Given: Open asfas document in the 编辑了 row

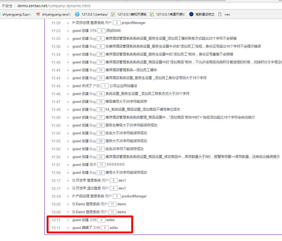Looking at the screenshot, I should (114, 228).
